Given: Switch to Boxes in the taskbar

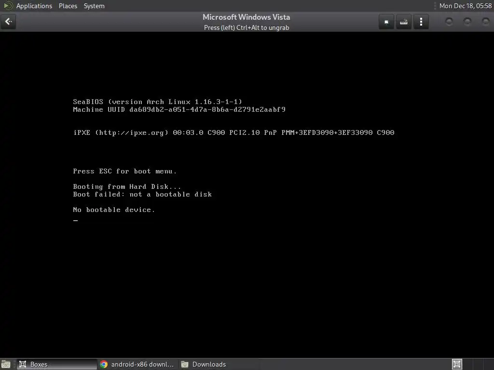Looking at the screenshot, I should coord(57,364).
